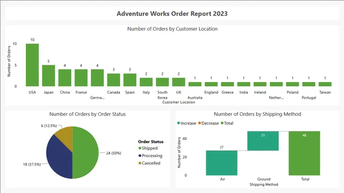This screenshot has height=193, width=344.
Task: Click the 'Ireland' axis label
Action: (x=260, y=92)
